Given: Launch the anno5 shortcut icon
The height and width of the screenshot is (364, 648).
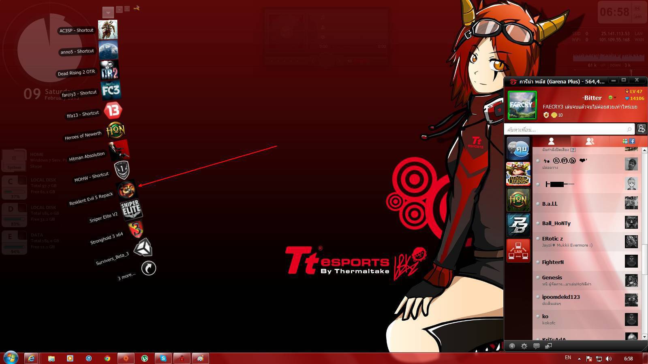Looking at the screenshot, I should (108, 50).
